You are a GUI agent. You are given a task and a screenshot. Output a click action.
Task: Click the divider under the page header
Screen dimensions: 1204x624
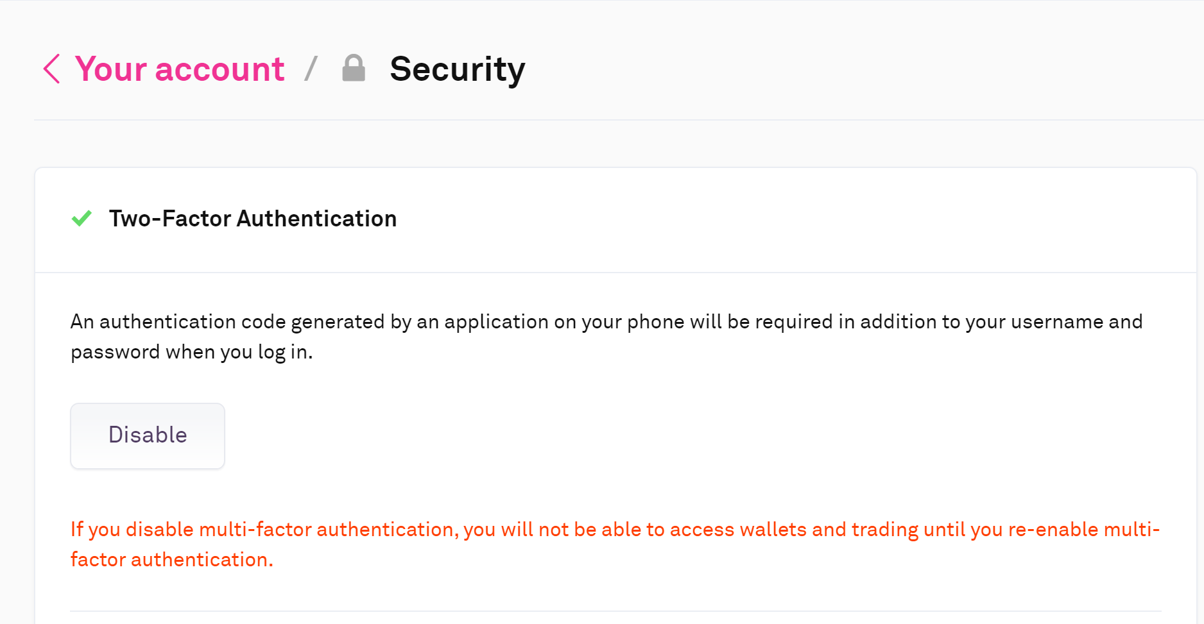click(615, 120)
